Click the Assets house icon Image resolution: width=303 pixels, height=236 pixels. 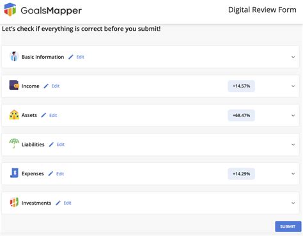point(14,114)
